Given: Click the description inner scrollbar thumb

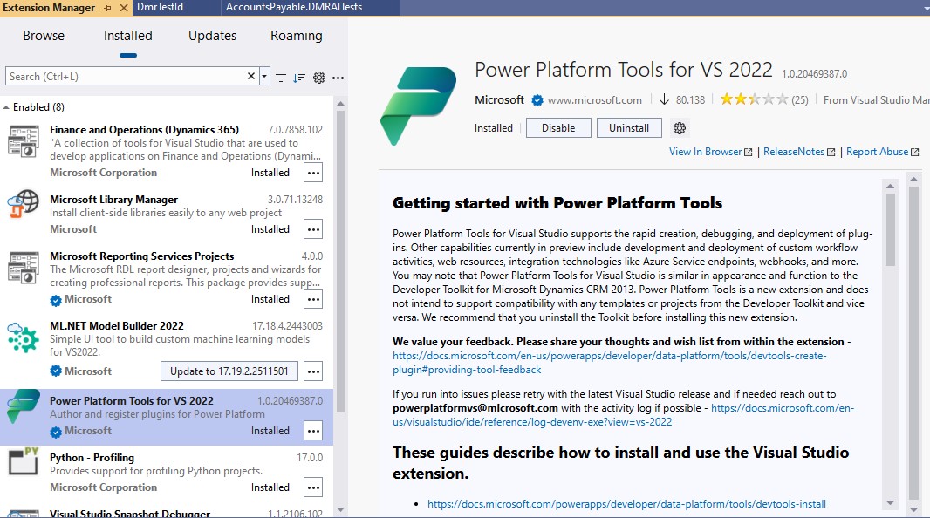Looking at the screenshot, I should click(x=890, y=229).
